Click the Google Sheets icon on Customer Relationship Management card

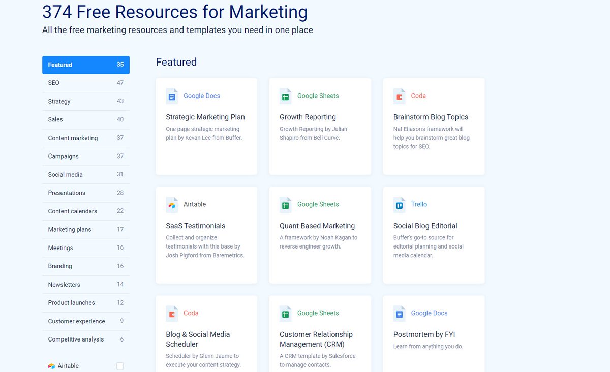pos(286,314)
